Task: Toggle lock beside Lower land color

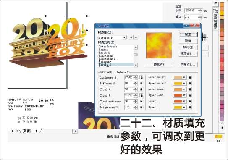Action: pyautogui.click(x=190, y=89)
